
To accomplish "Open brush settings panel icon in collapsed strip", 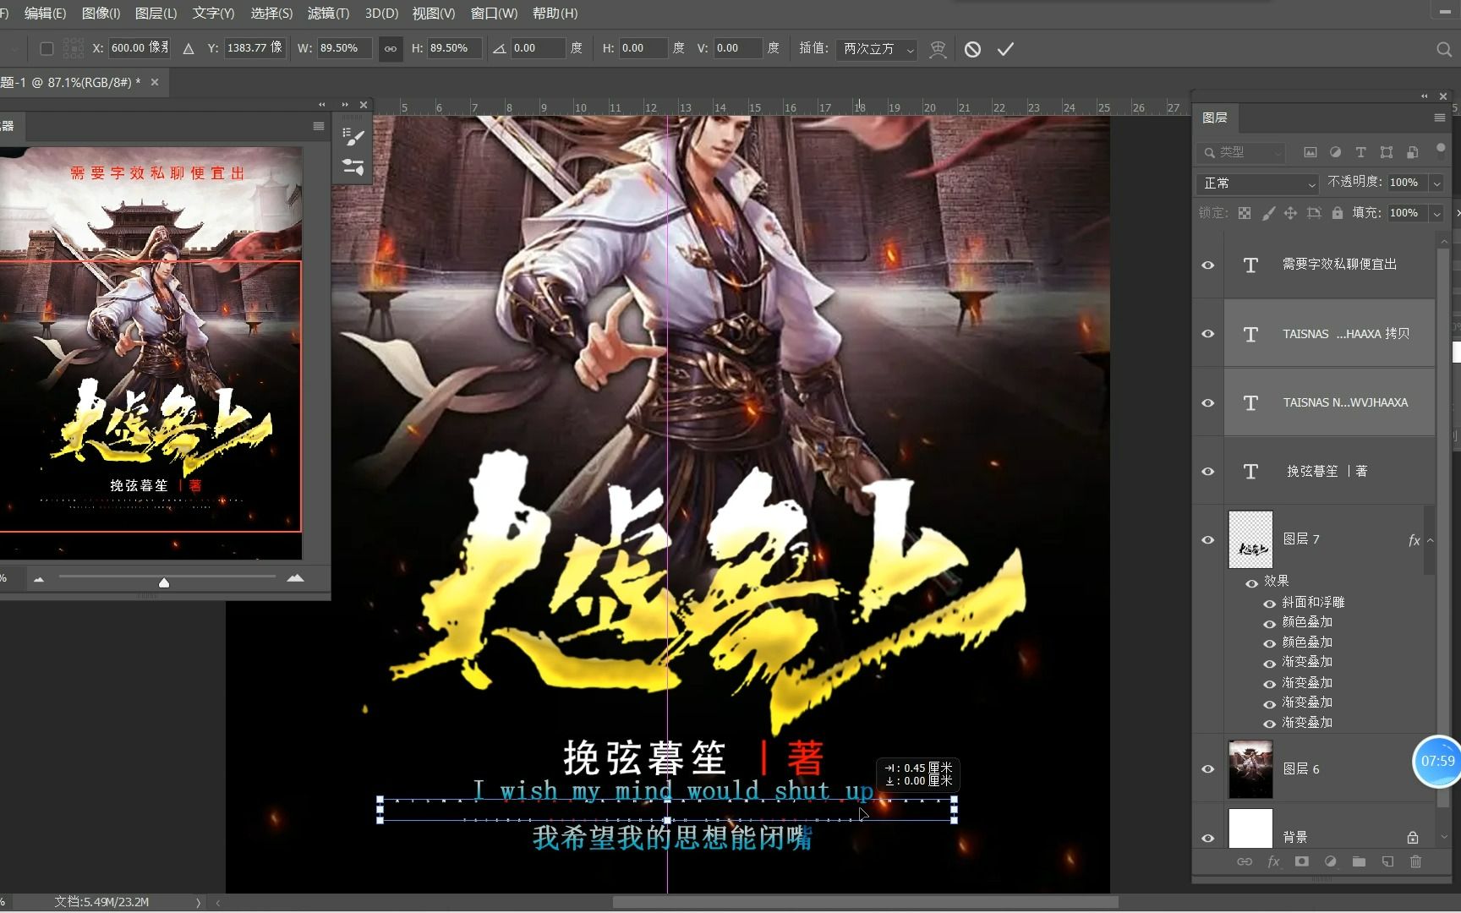I will (353, 137).
